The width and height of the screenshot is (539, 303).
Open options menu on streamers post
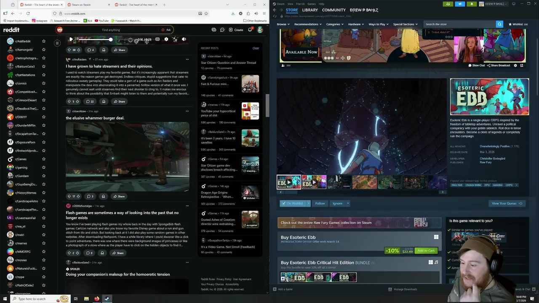(187, 59)
